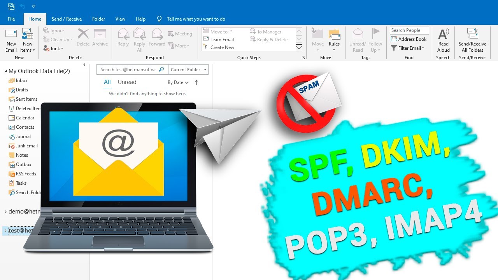The image size is (498, 280).
Task: Open Customize Quick Access Toolbar dropdown
Action: [x=34, y=6]
